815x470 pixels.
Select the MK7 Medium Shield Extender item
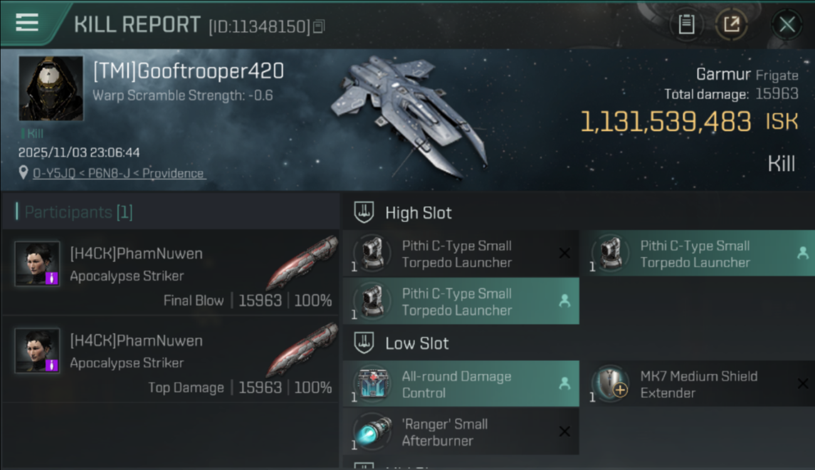click(698, 384)
